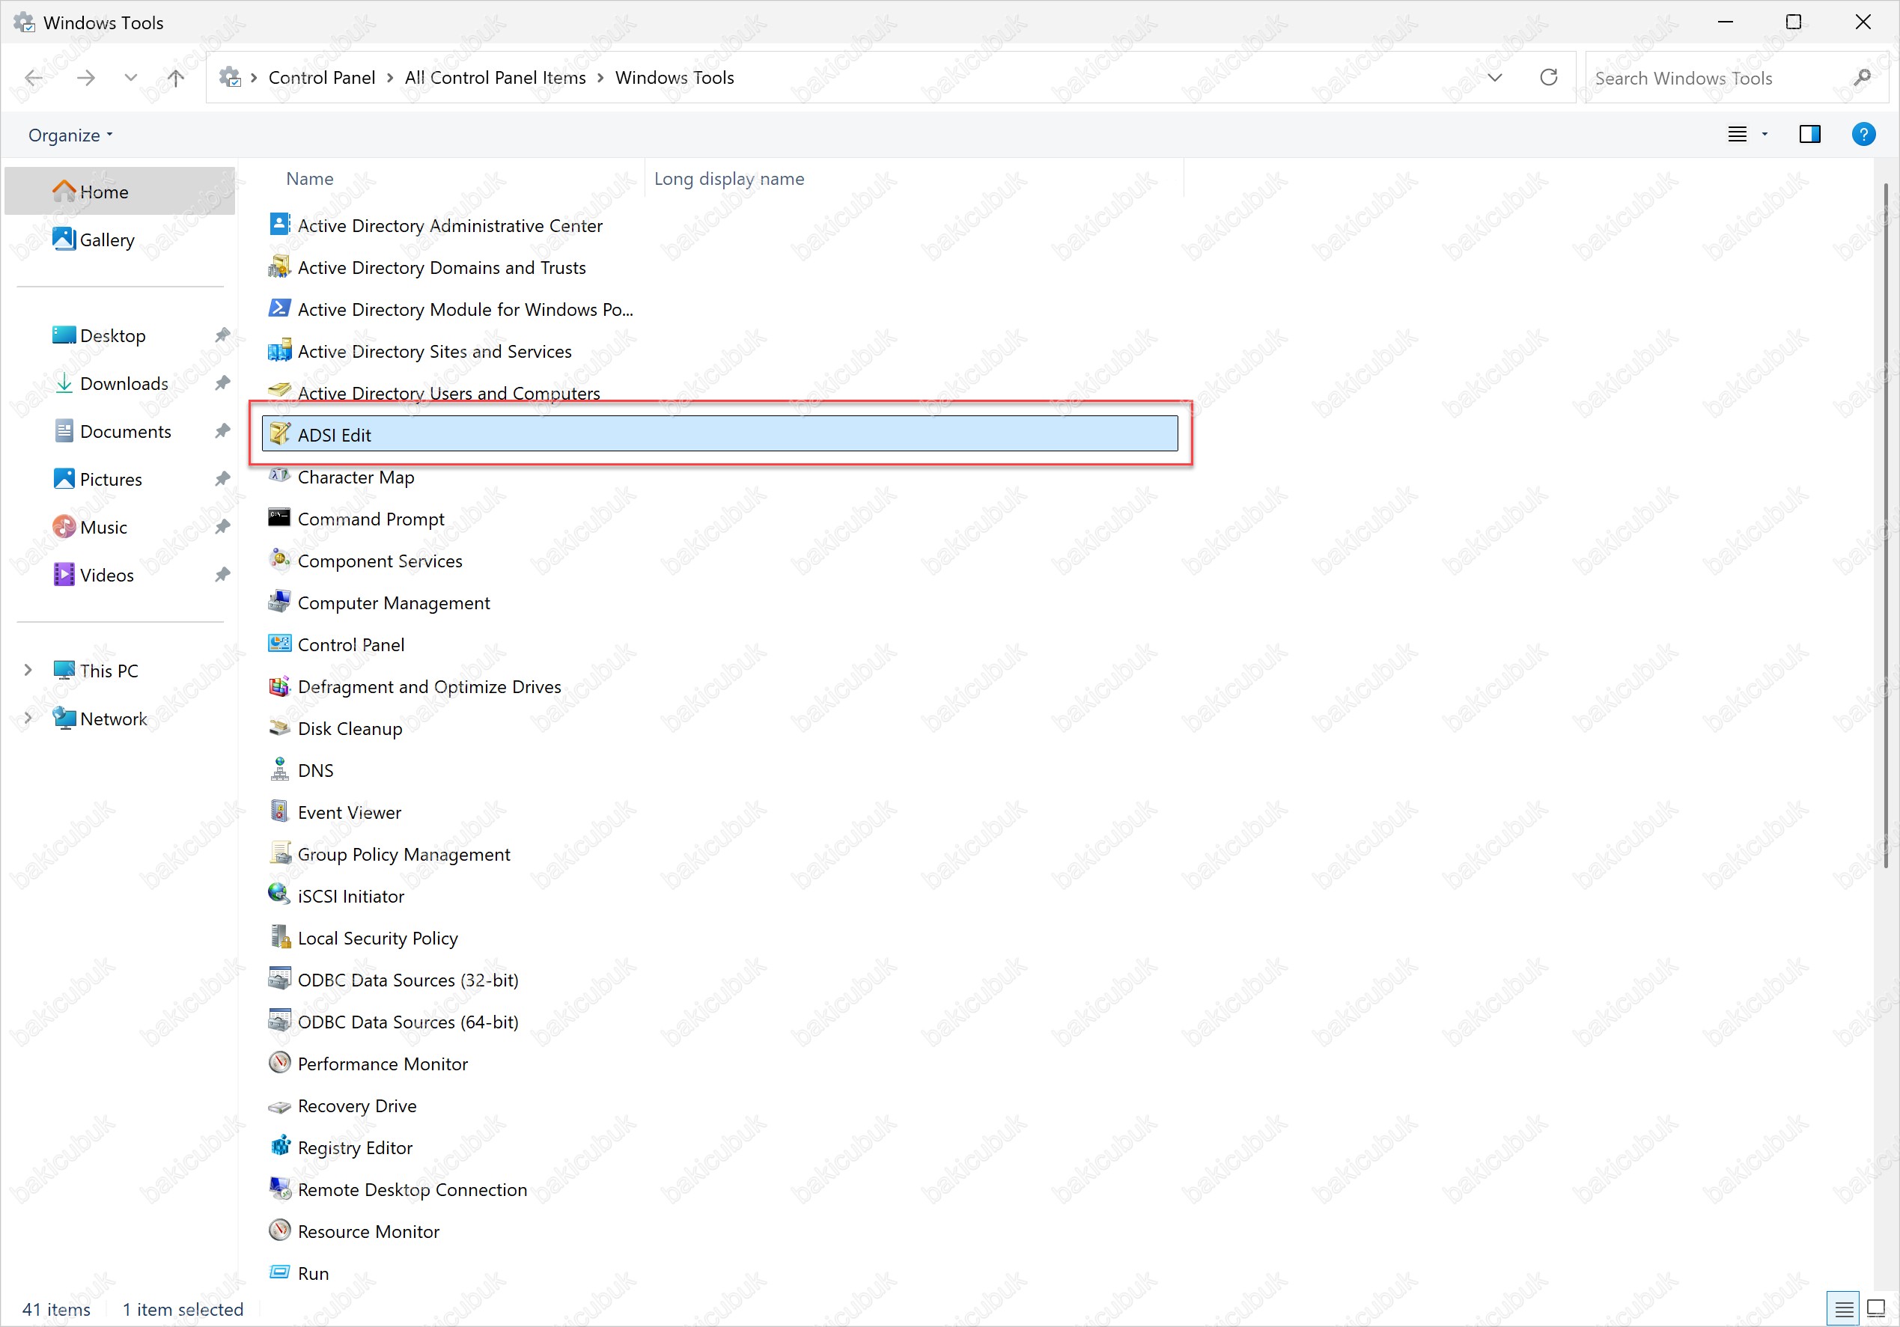Expand chevron before Control Panel breadcrumb
Viewport: 1900px width, 1327px height.
254,78
